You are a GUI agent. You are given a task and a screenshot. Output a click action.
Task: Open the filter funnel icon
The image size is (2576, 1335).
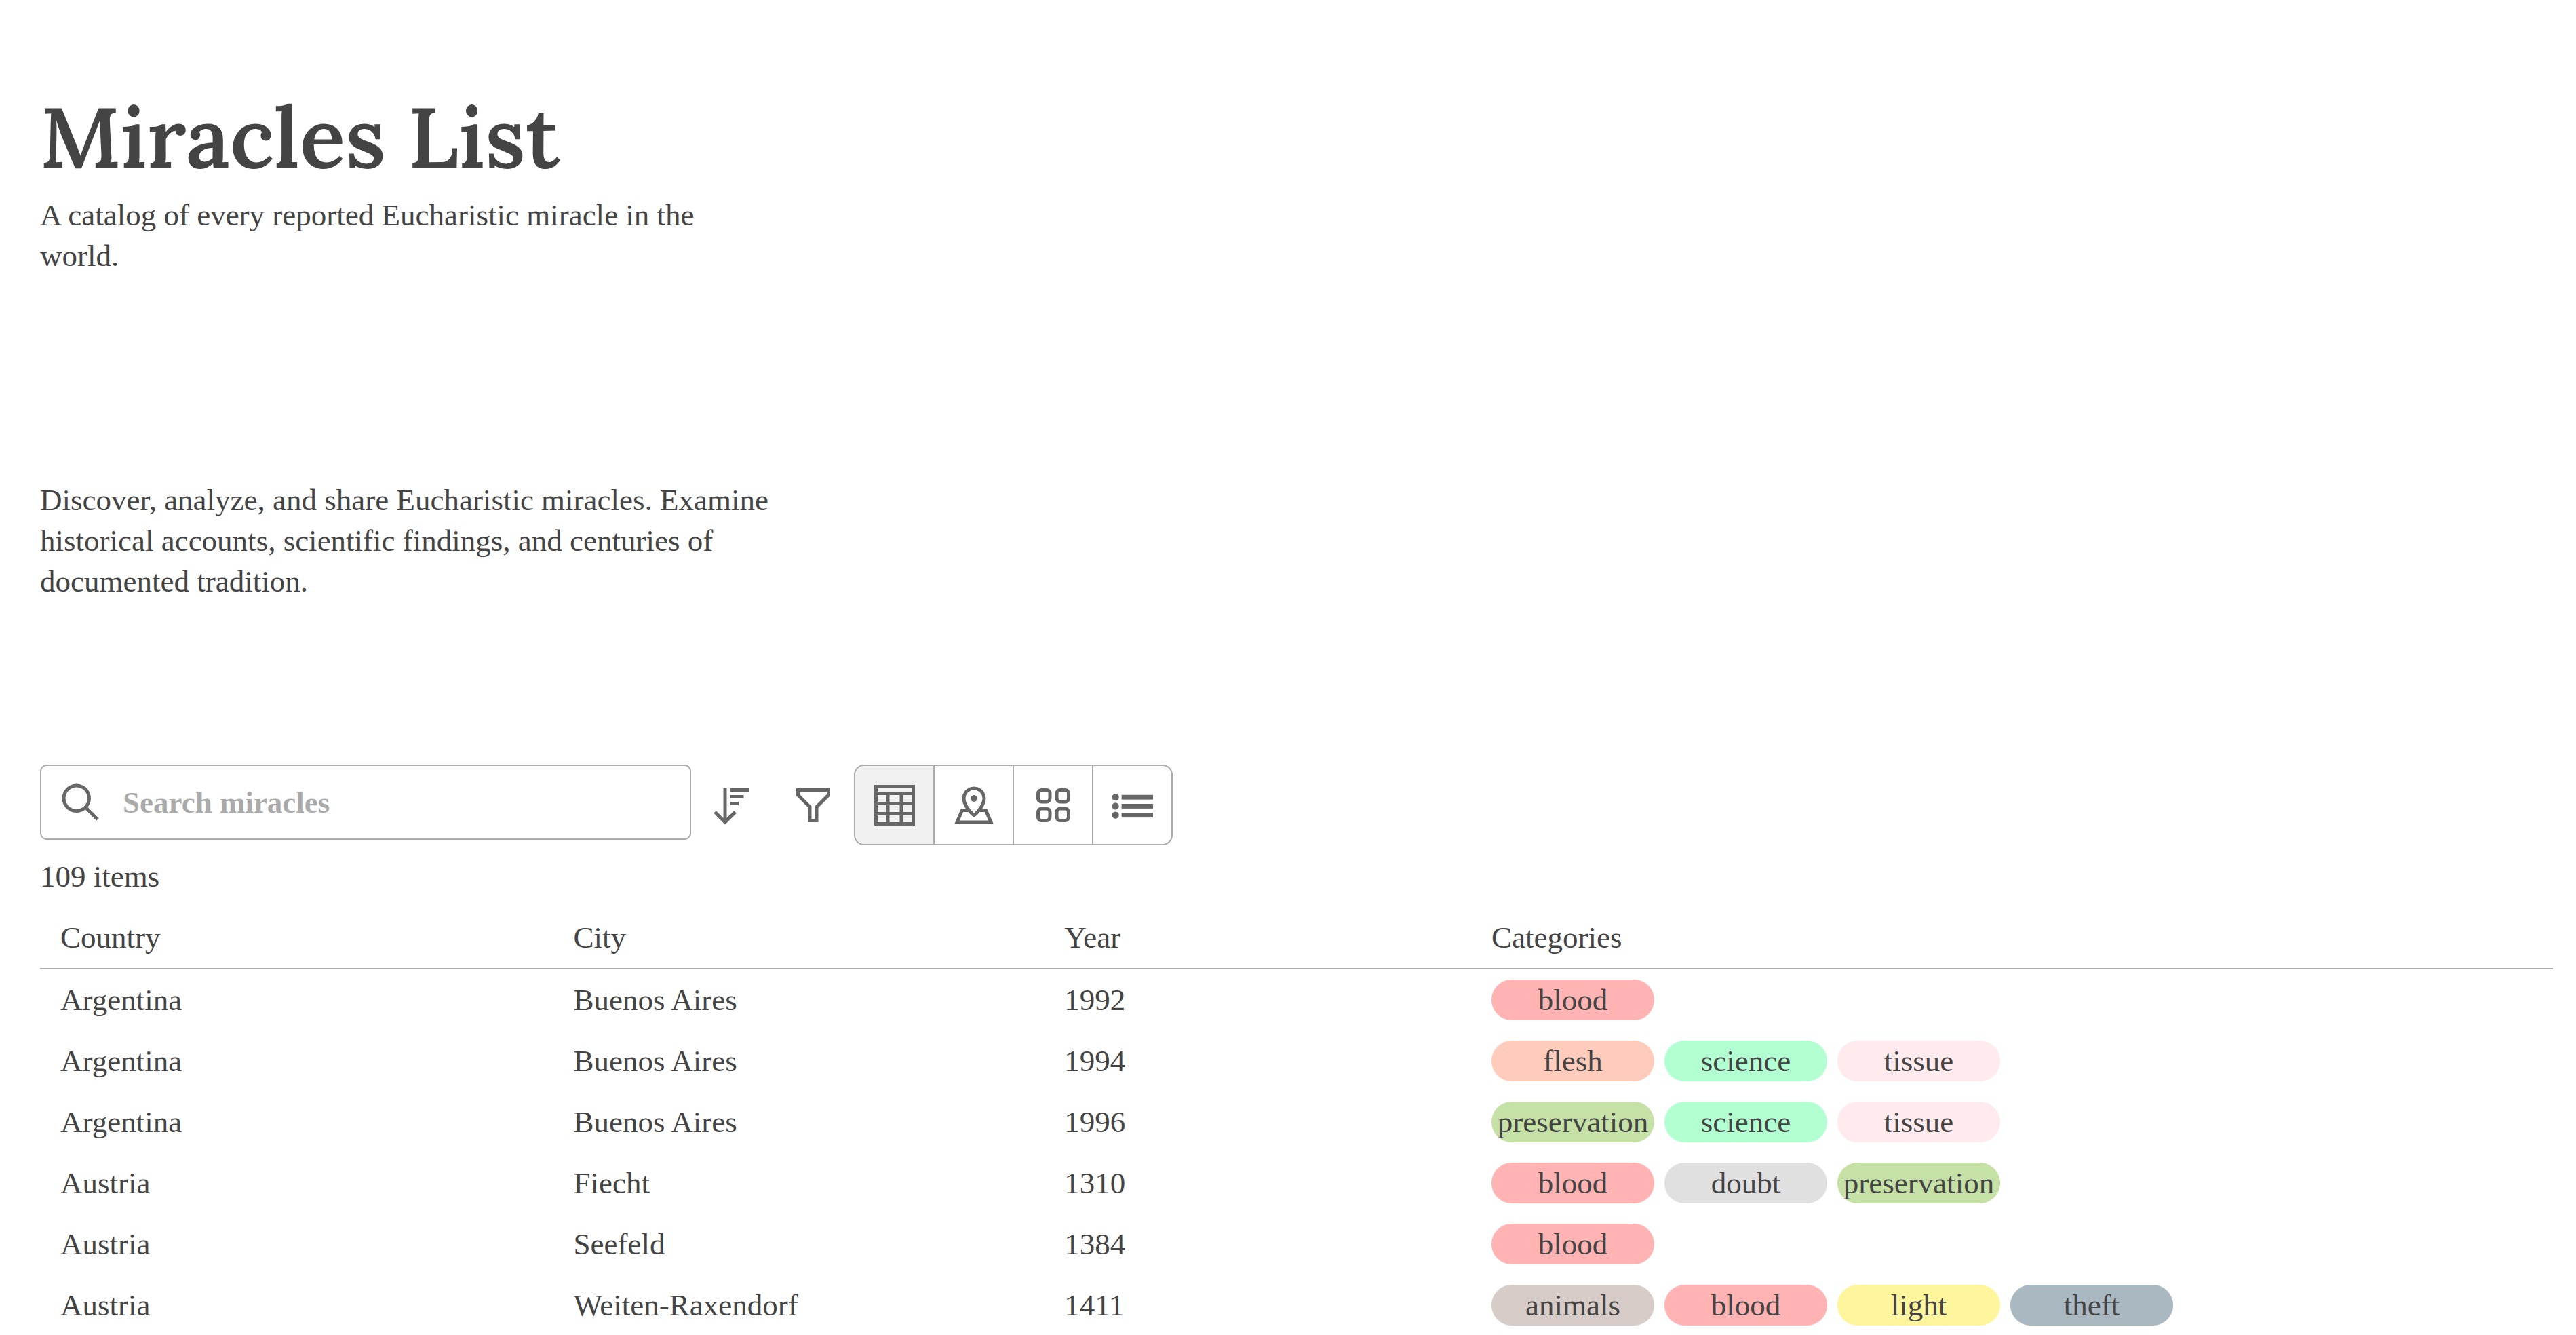pos(813,805)
